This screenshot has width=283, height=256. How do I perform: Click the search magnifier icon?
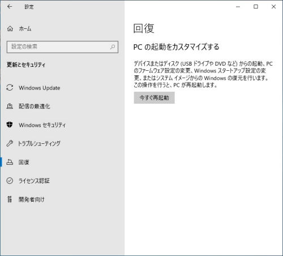tap(113, 46)
